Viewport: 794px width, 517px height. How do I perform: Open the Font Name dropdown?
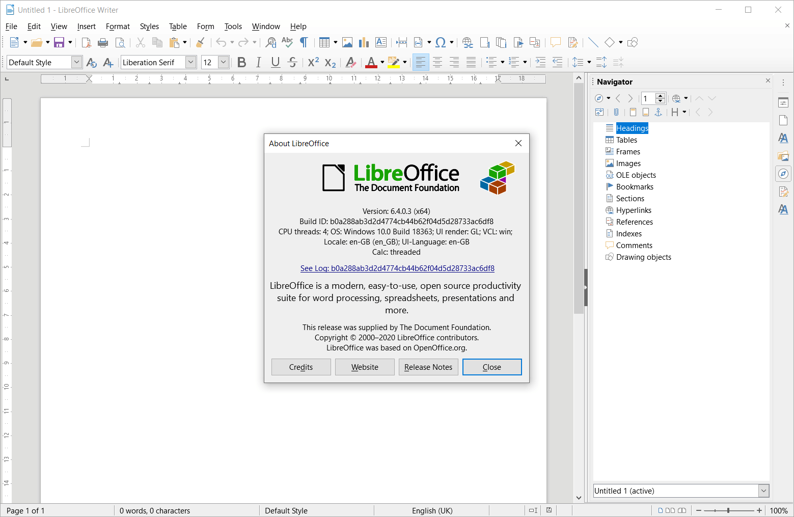coord(191,62)
